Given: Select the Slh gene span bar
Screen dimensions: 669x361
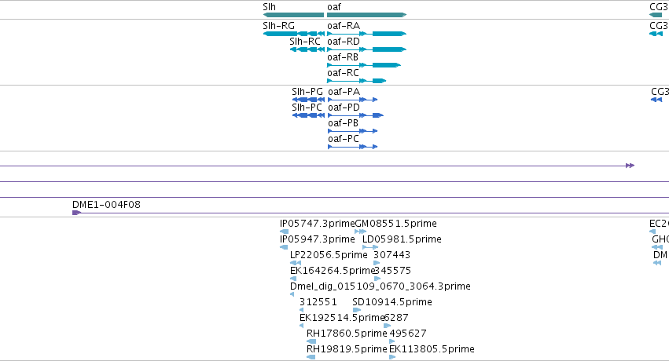Looking at the screenshot, I should [x=293, y=15].
